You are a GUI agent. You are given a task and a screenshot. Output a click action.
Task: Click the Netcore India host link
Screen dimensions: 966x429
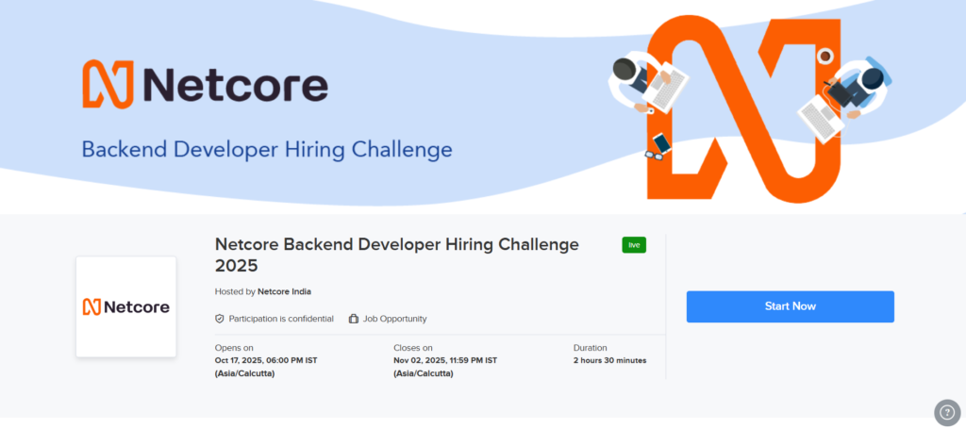click(284, 291)
